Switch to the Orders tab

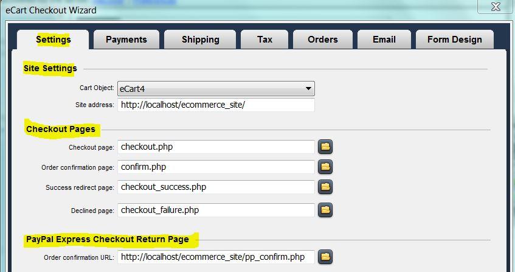[x=322, y=40]
